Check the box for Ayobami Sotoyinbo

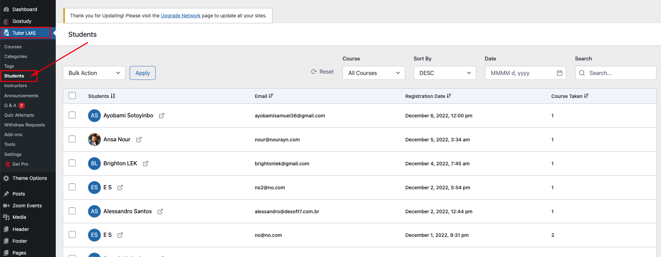point(72,115)
